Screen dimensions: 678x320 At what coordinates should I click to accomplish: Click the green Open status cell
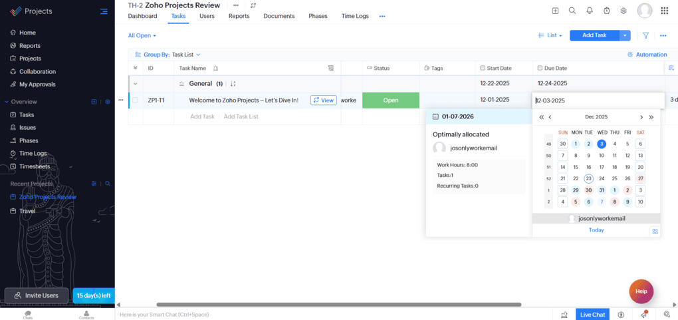click(391, 100)
